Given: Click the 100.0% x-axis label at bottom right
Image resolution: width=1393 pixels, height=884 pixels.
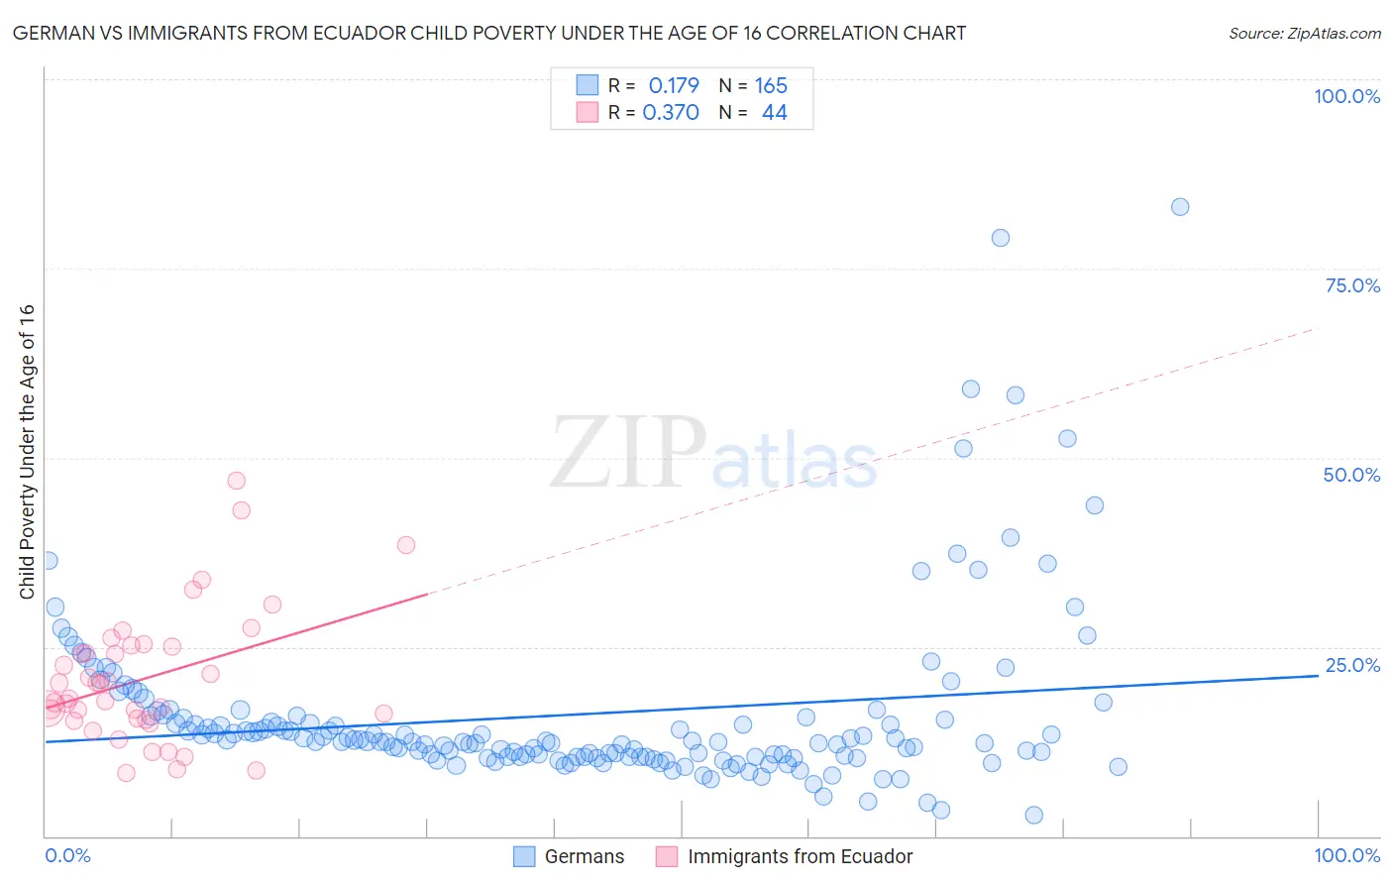Looking at the screenshot, I should 1346,855.
